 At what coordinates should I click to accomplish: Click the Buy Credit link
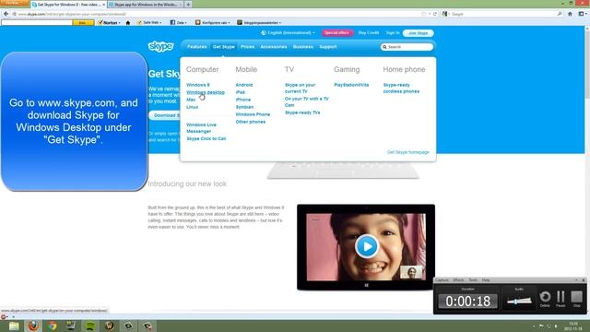[x=369, y=33]
